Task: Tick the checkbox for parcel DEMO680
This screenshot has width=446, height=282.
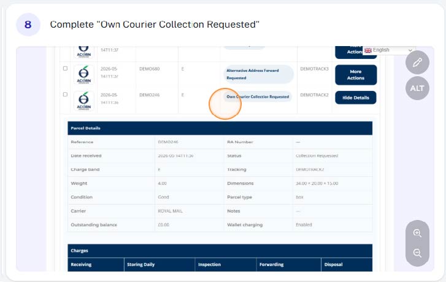Action: coord(65,68)
